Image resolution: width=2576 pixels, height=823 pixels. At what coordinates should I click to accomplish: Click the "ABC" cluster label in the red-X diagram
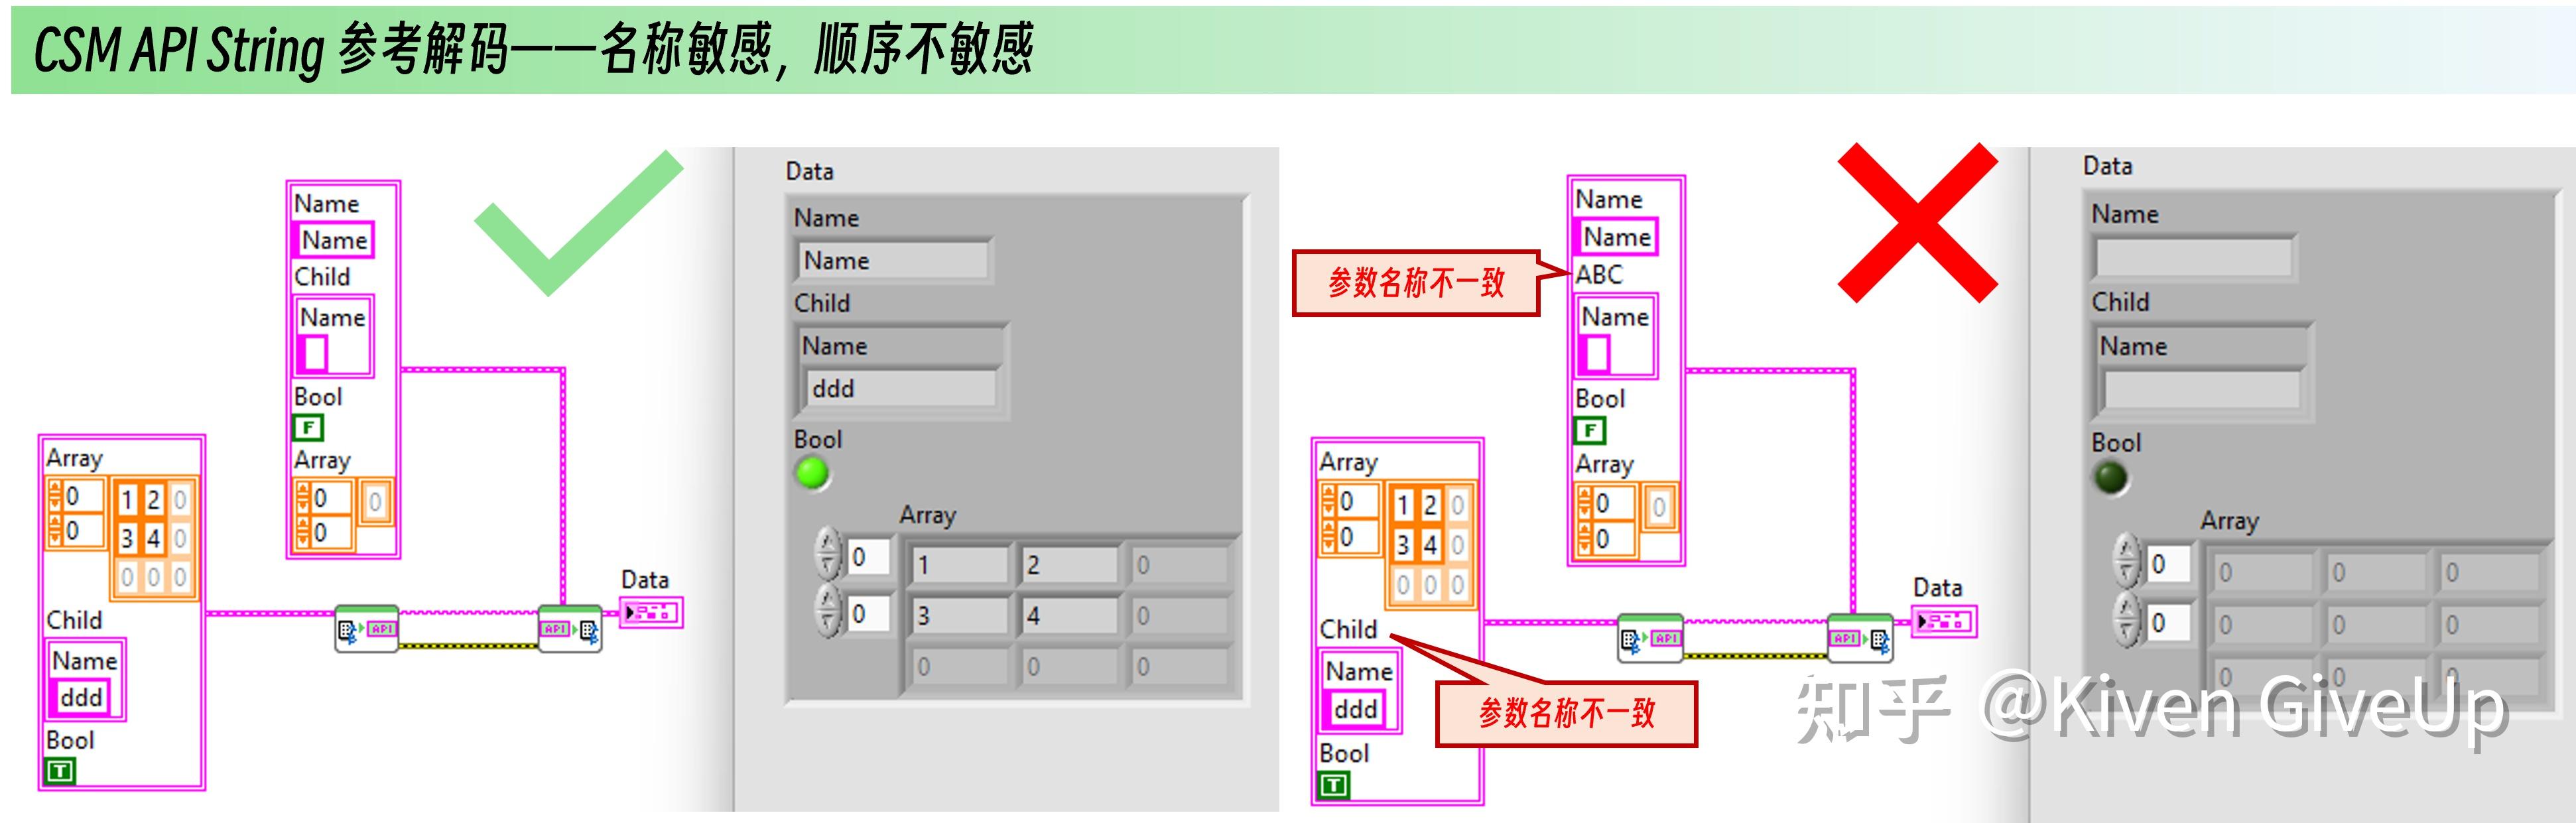[1598, 274]
